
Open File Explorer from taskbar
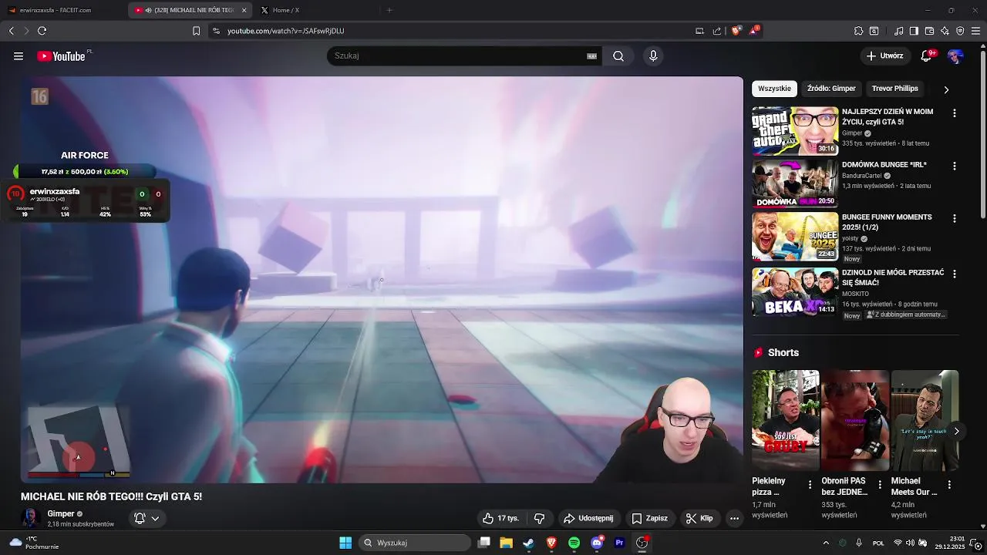coord(506,543)
